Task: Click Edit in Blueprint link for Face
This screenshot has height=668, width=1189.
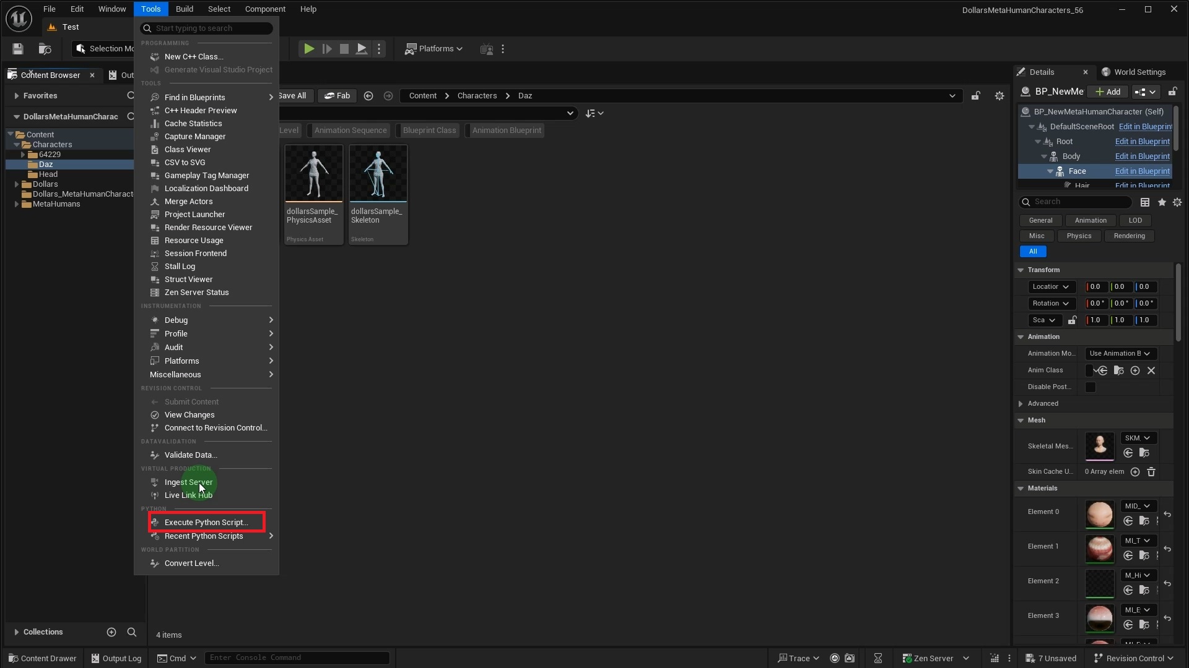Action: (1142, 171)
